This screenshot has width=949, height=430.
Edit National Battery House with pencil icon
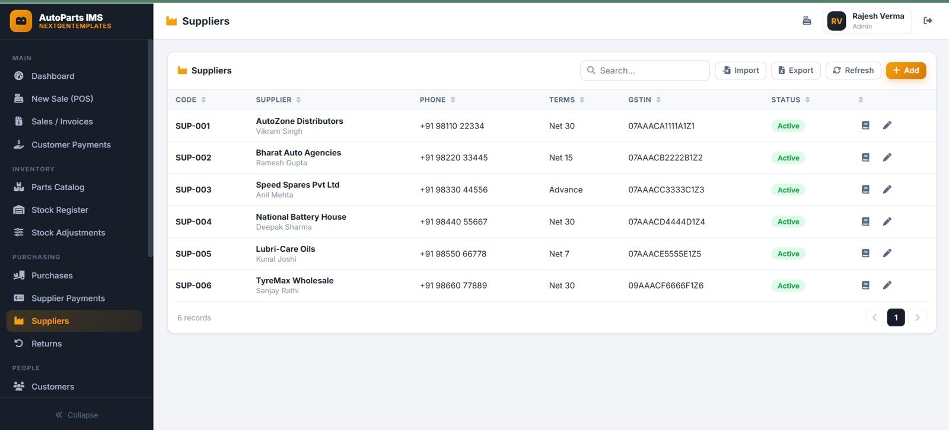click(x=887, y=222)
